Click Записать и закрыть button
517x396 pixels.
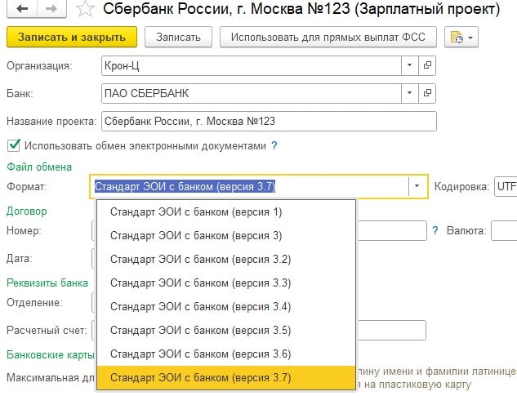(72, 38)
